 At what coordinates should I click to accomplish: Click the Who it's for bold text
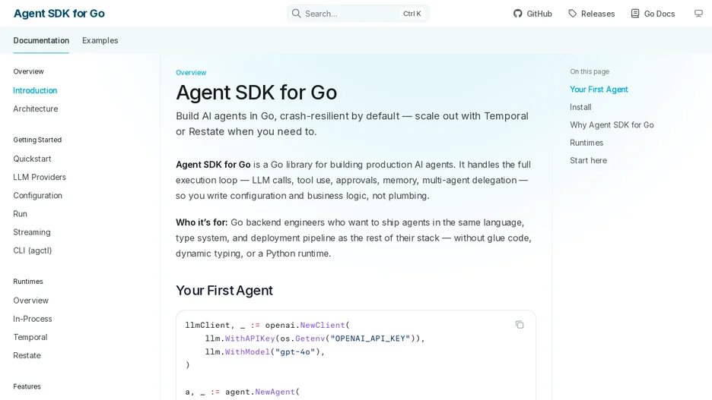coord(202,222)
